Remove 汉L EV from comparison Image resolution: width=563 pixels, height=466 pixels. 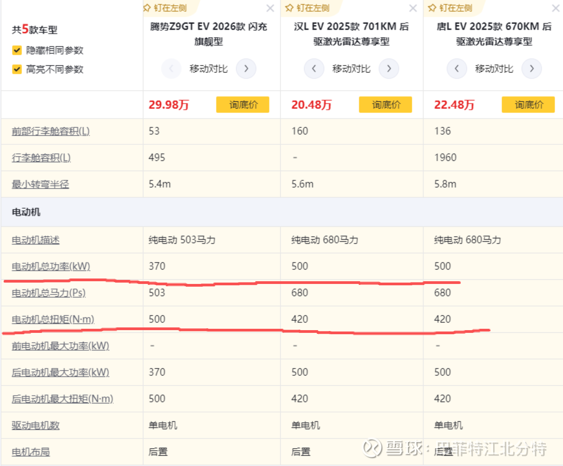(x=413, y=8)
